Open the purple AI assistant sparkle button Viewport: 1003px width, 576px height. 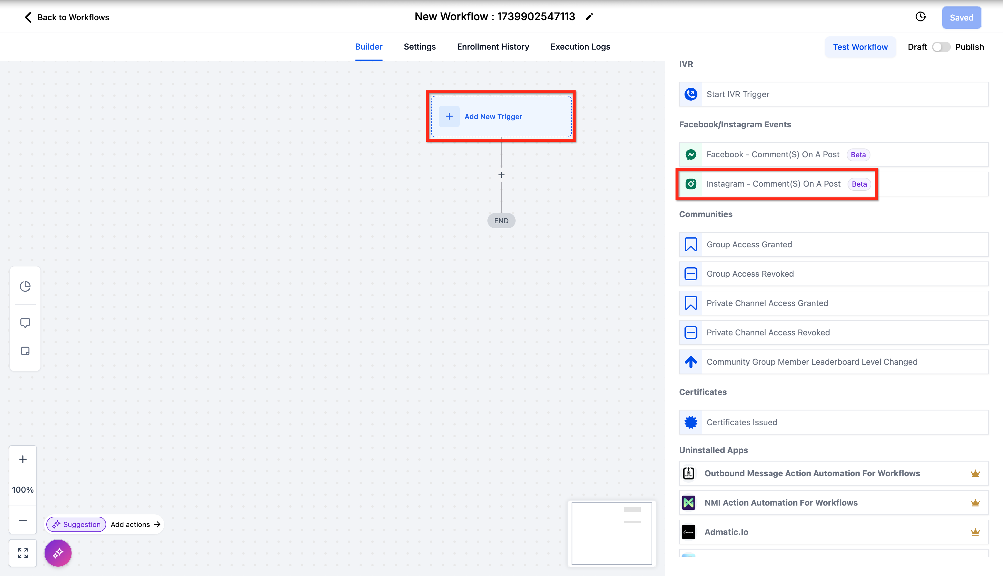click(58, 553)
